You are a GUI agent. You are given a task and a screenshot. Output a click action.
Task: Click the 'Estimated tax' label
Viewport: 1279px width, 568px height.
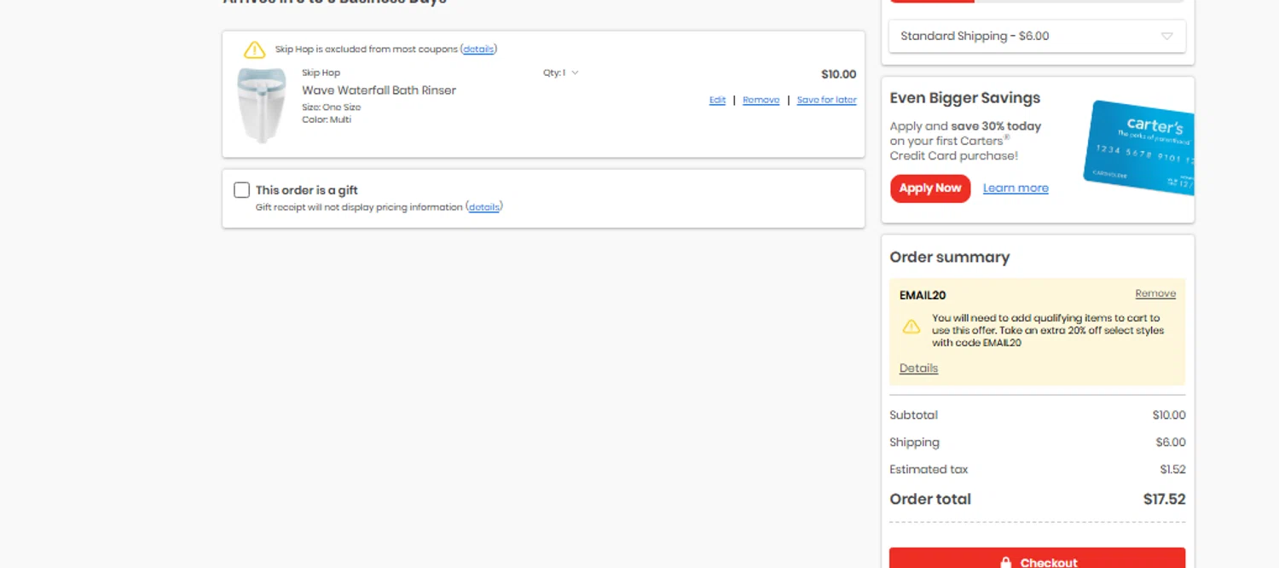tap(929, 470)
